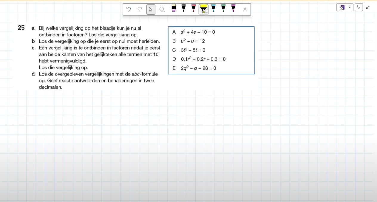This screenshot has width=377, height=202.
Task: Choose the light blue pen
Action: click(213, 8)
